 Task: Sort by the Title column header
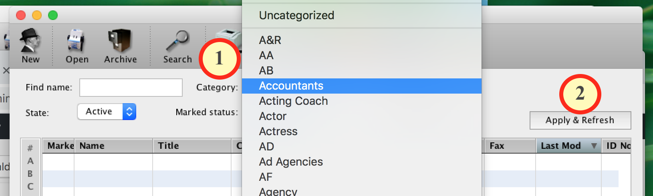pyautogui.click(x=192, y=146)
